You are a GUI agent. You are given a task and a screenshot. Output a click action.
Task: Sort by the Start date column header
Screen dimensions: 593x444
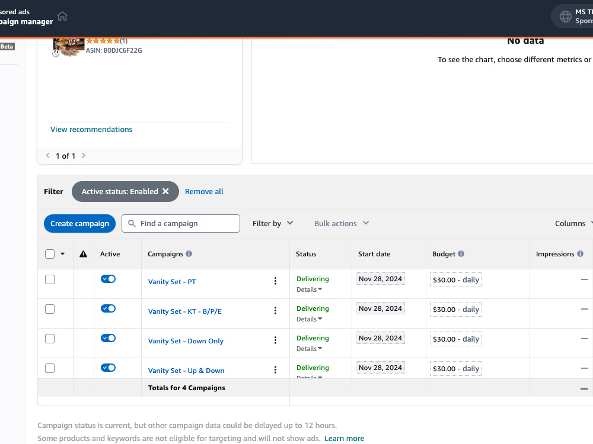pos(374,254)
